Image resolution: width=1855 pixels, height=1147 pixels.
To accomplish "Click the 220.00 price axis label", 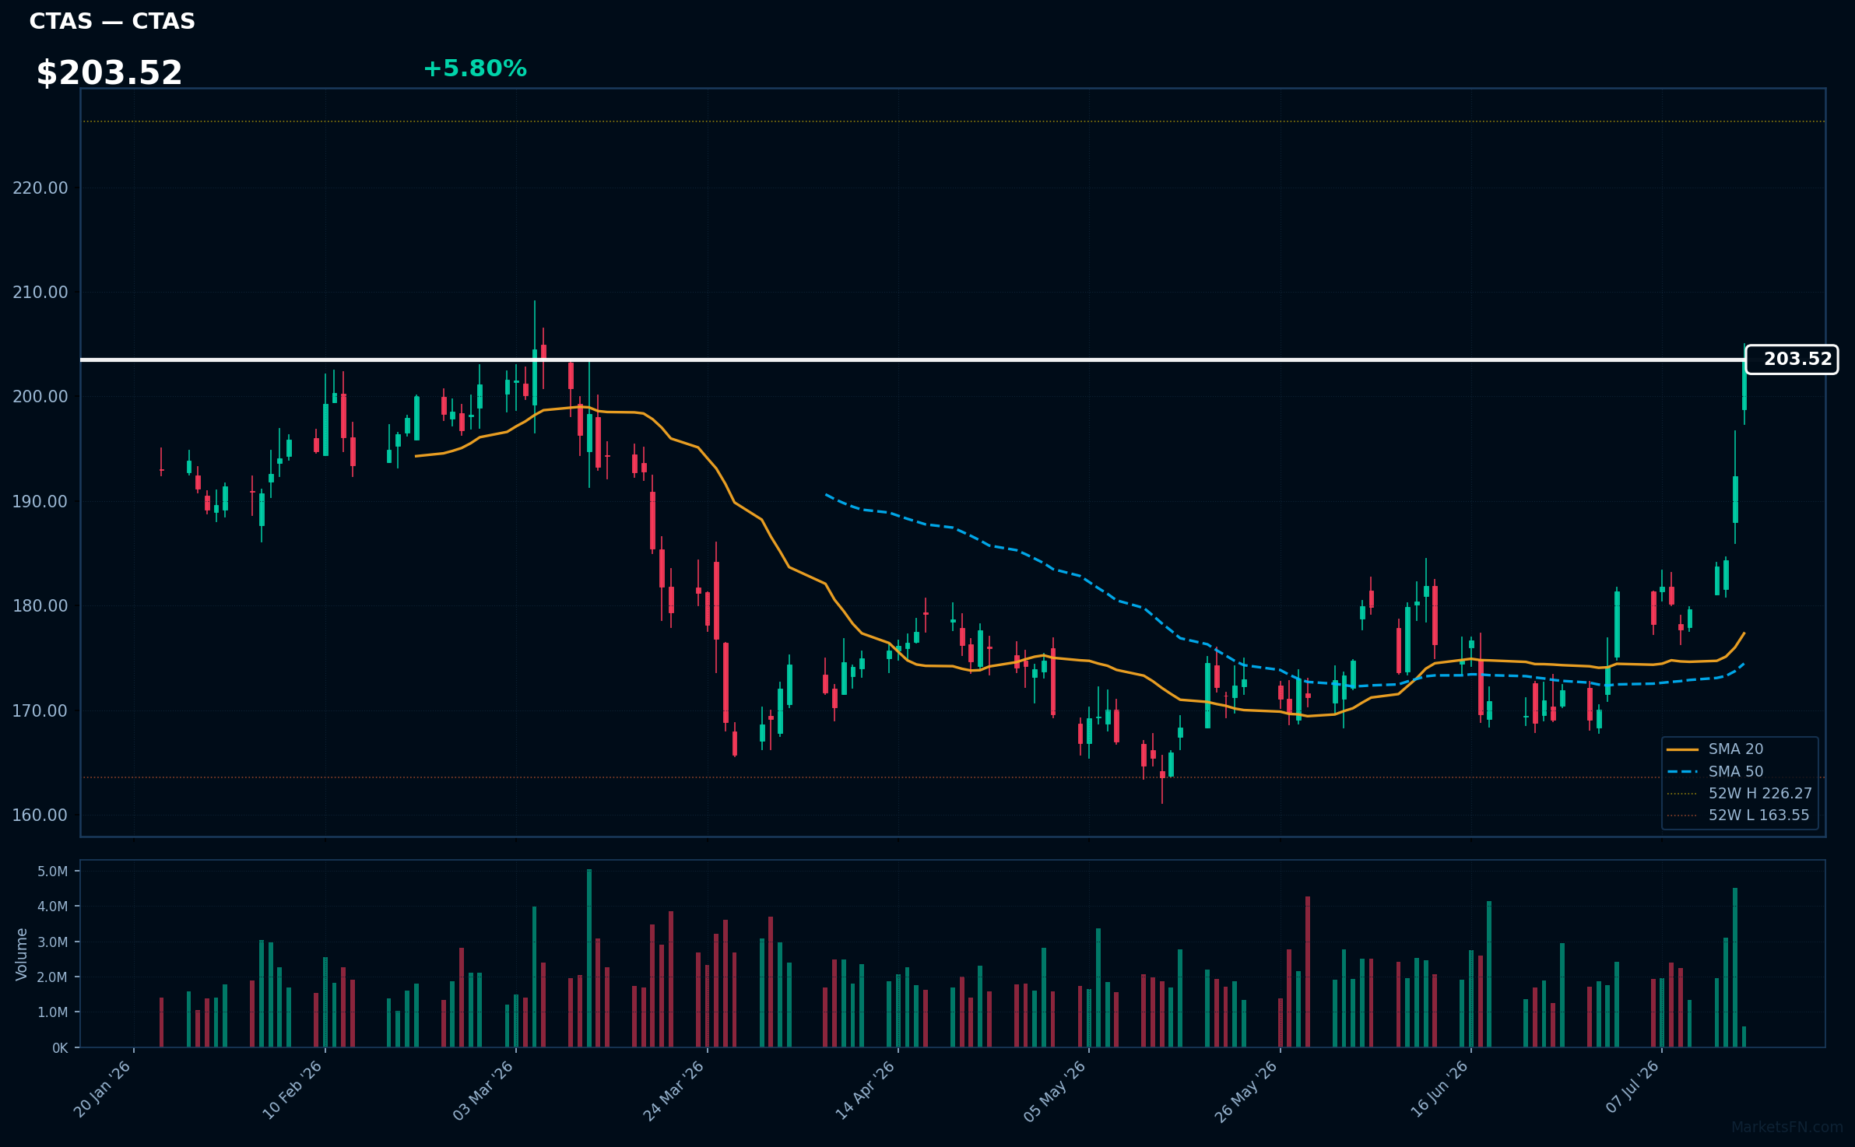I will pyautogui.click(x=40, y=188).
